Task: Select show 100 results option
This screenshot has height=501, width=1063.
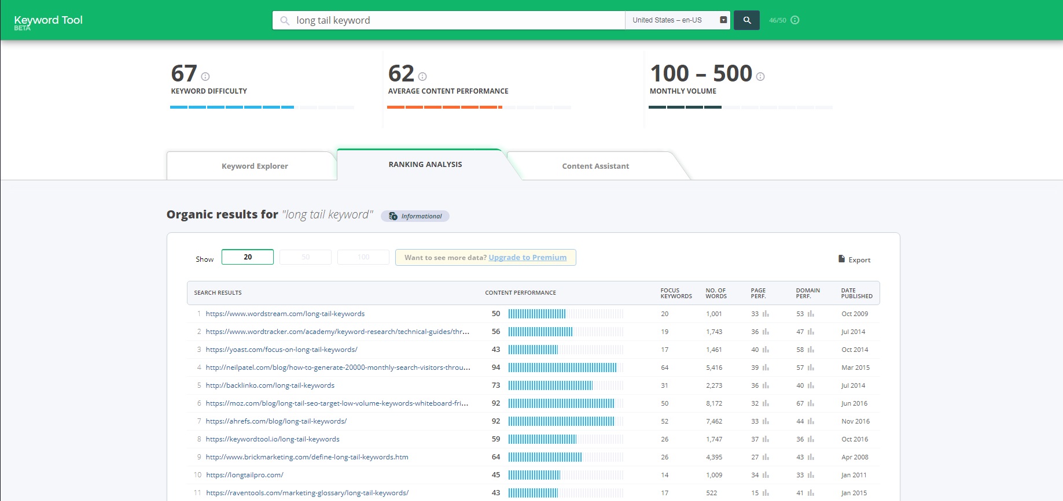Action: coord(363,257)
